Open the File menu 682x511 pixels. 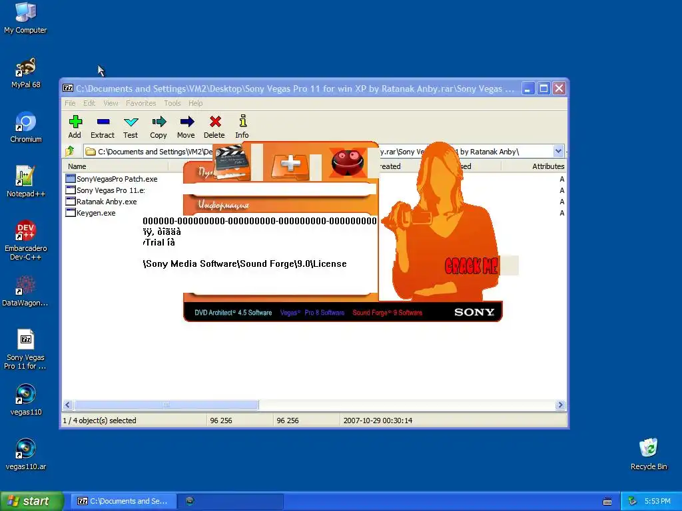point(70,103)
